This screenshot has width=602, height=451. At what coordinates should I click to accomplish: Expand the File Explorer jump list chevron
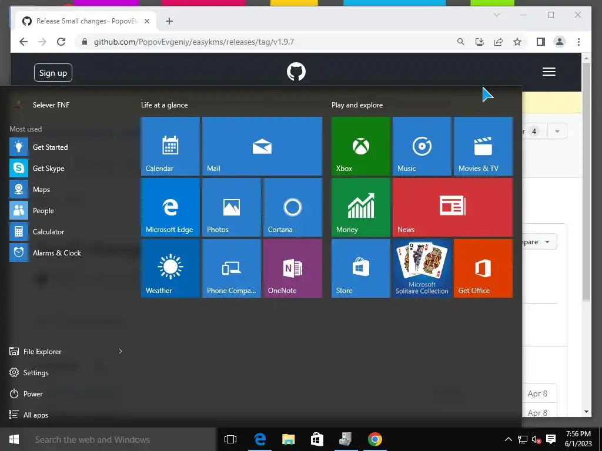pyautogui.click(x=120, y=351)
